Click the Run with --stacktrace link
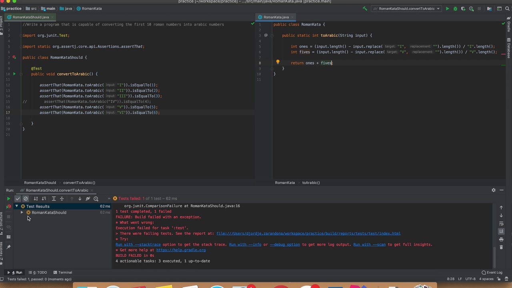 [x=138, y=244]
